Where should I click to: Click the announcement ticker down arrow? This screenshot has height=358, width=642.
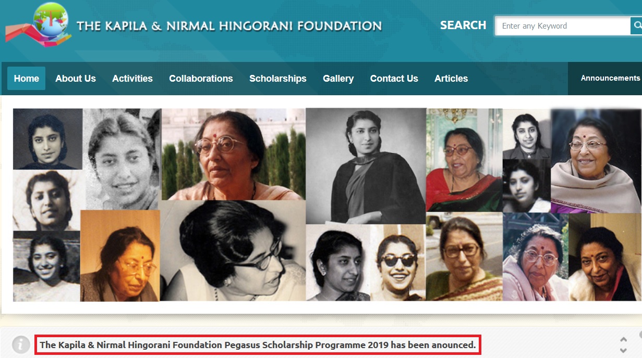(x=623, y=350)
